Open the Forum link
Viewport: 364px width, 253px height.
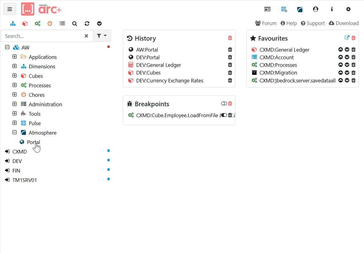[266, 23]
